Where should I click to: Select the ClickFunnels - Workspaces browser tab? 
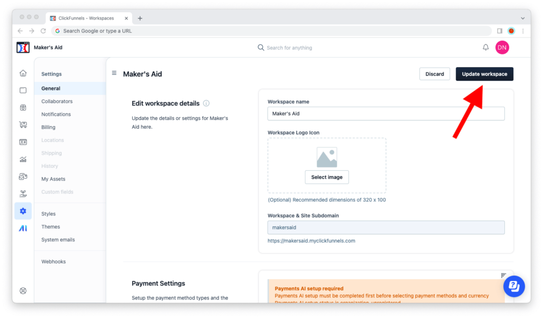pos(90,19)
